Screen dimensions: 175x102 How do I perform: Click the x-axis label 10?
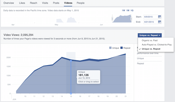25,96
